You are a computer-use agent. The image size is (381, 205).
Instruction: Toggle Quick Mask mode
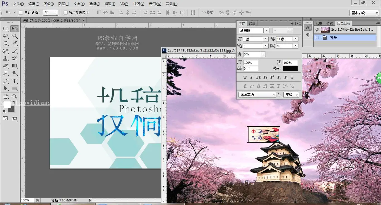click(x=5, y=118)
